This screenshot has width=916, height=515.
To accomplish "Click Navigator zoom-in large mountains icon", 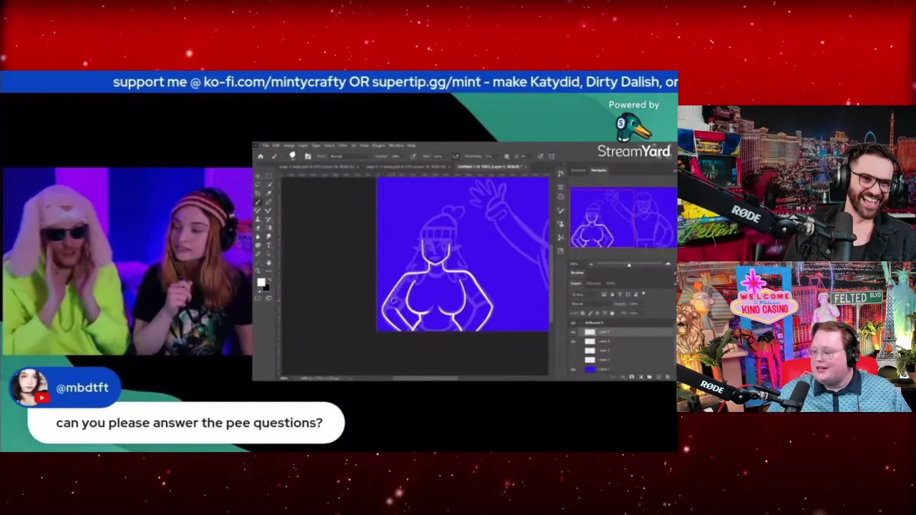I will point(668,264).
